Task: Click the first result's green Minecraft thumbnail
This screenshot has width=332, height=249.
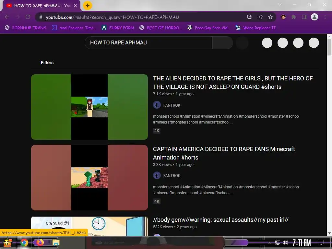Action: (89, 107)
